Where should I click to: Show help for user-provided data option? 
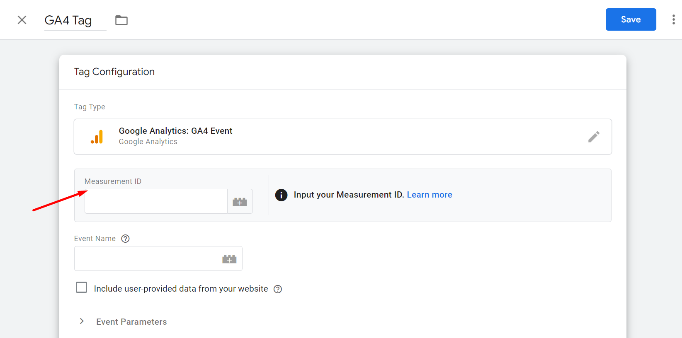(278, 289)
